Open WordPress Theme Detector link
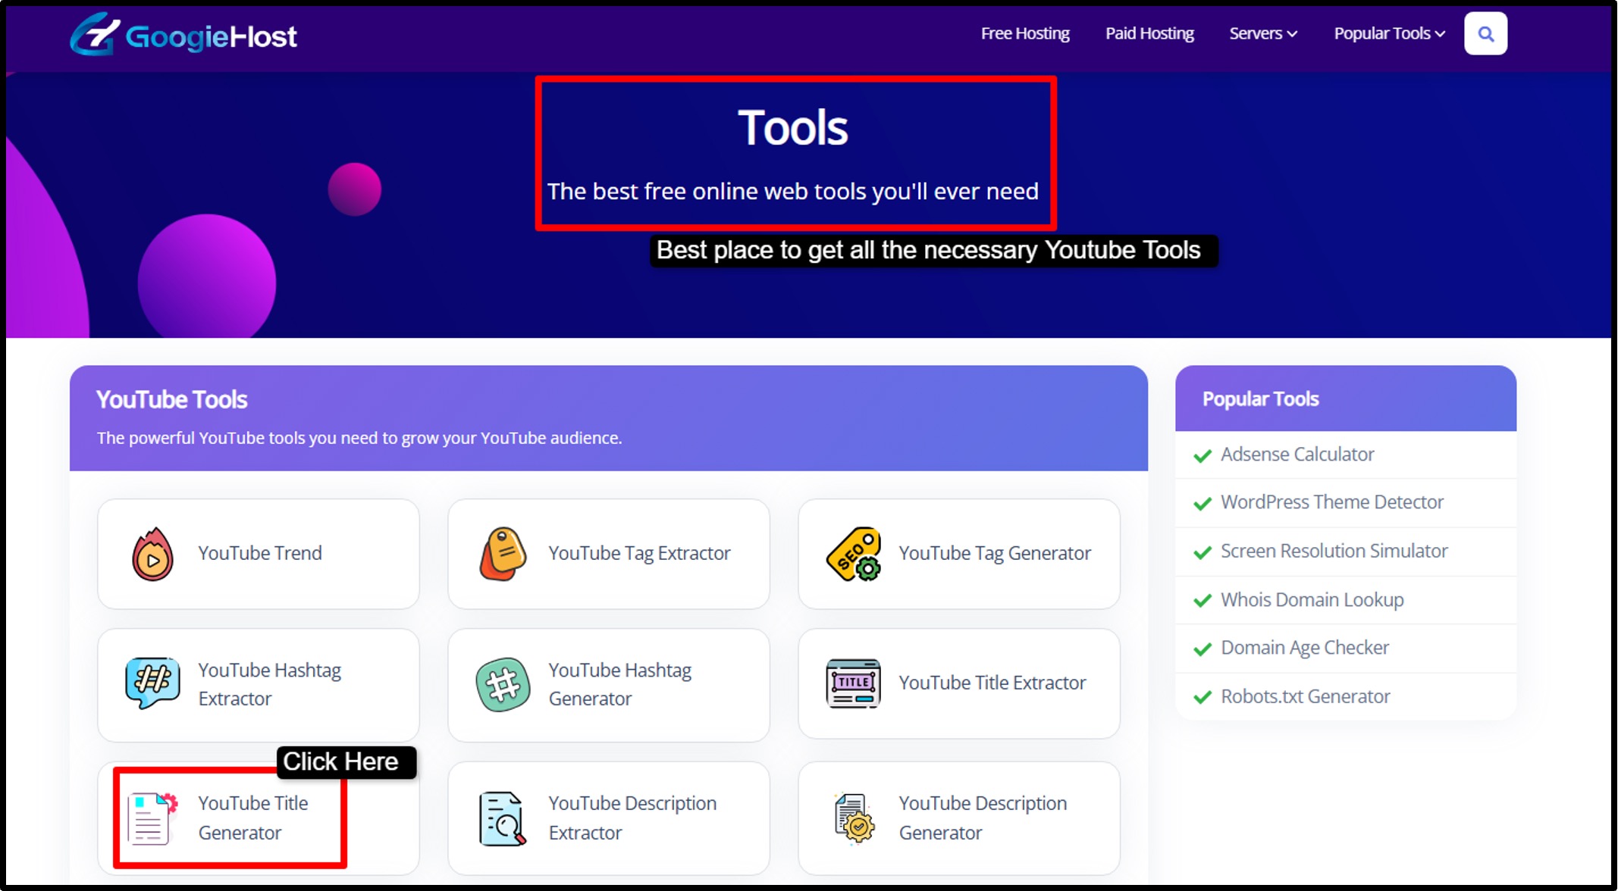Screen dimensions: 1618x891 [x=1331, y=502]
